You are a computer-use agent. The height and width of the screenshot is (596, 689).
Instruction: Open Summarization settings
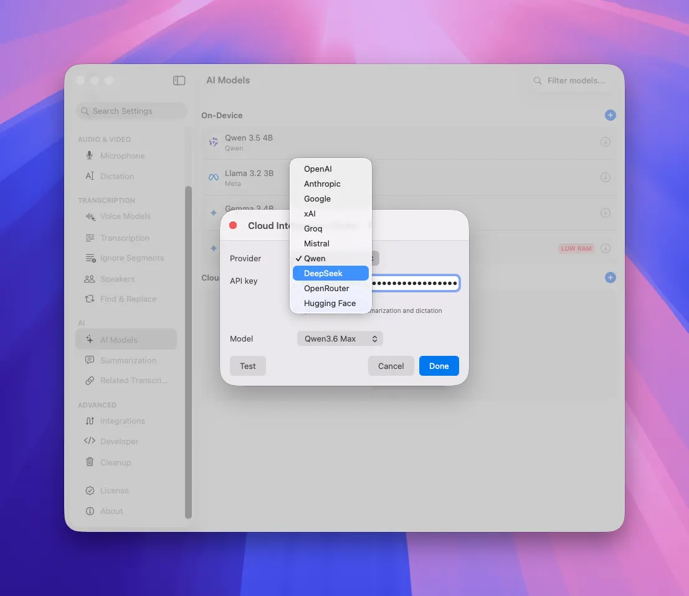[126, 360]
